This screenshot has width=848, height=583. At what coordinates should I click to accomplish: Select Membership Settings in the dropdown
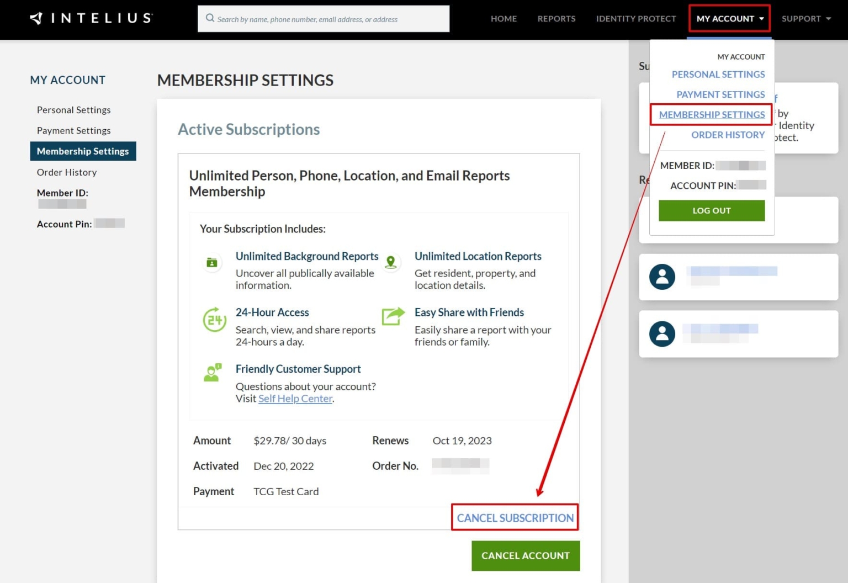(x=712, y=115)
